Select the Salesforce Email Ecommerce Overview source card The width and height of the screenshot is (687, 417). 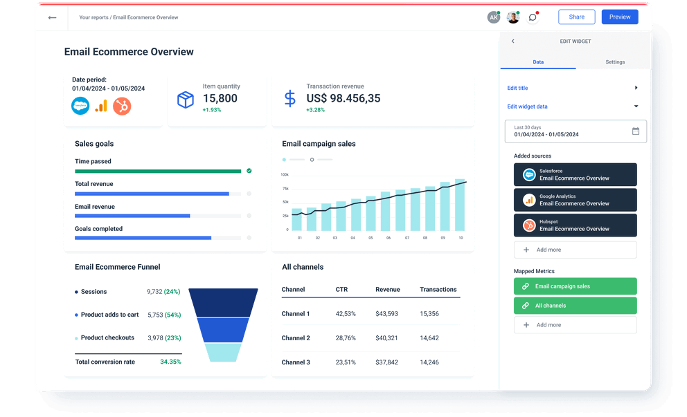point(576,174)
